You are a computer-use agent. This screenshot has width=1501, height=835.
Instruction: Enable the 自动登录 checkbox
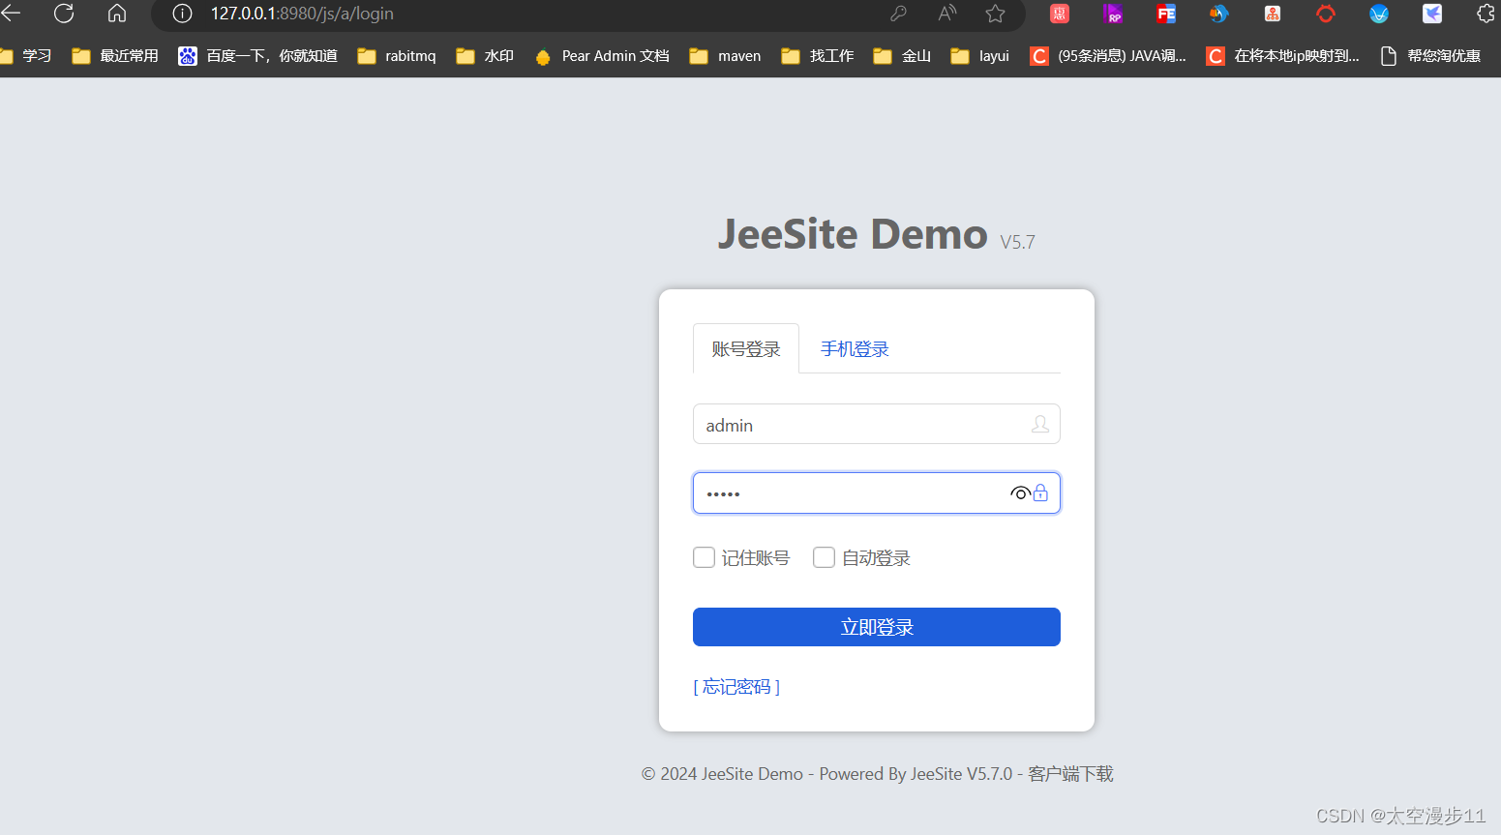tap(824, 557)
